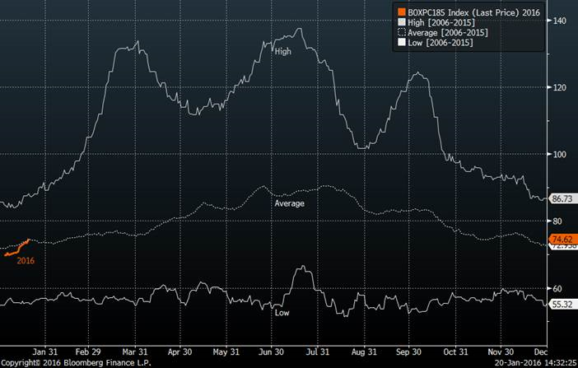578x368 pixels.
Task: Select the 'Average' line annotation on the chart
Action: click(289, 203)
